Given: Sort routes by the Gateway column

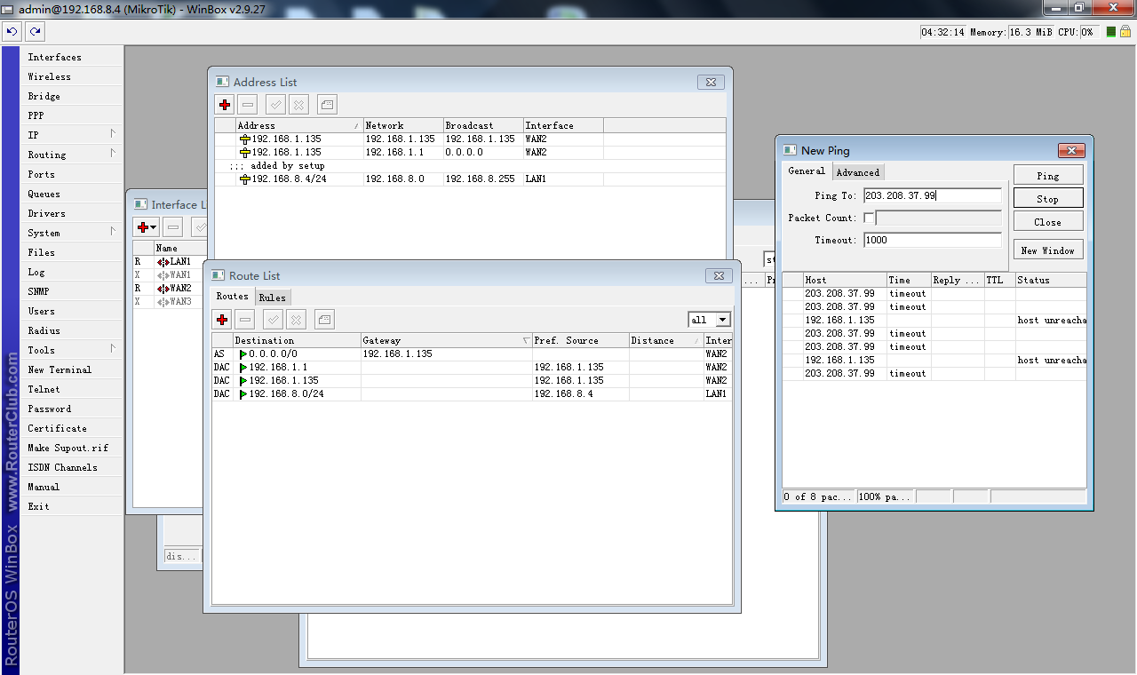Looking at the screenshot, I should [446, 340].
